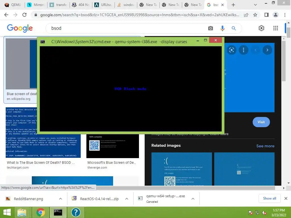Viewport: 291px width, 218px height.
Task: Close the active bsod Chrome tab
Action: pyautogui.click(x=223, y=5)
